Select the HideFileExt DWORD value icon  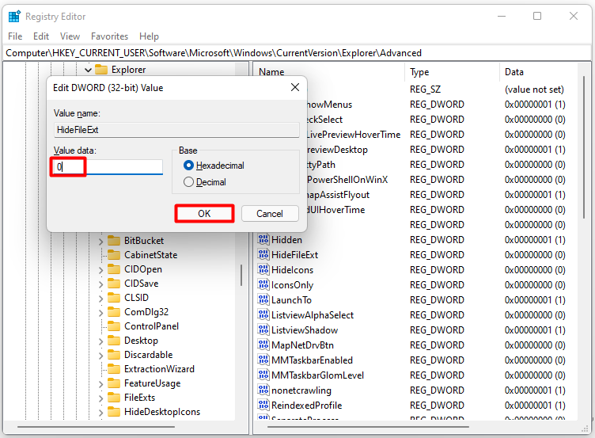click(x=263, y=254)
